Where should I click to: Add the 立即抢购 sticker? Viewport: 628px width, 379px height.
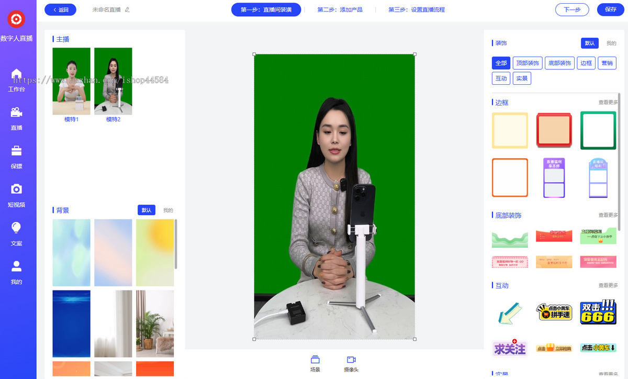[x=554, y=348]
